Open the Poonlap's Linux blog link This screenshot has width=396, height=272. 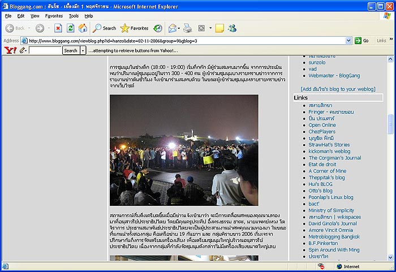[331, 197]
